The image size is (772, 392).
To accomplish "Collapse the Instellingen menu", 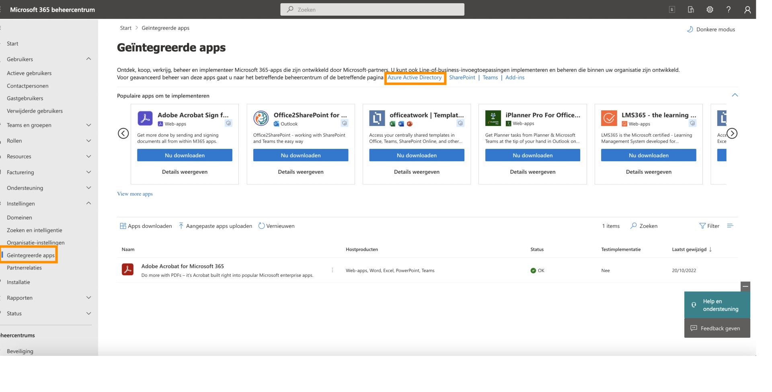I will 89,203.
